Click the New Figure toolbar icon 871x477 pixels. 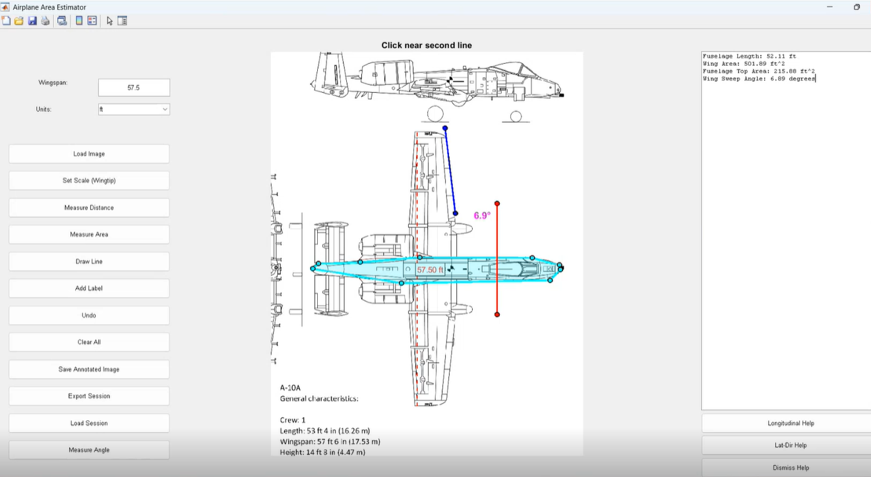[6, 20]
